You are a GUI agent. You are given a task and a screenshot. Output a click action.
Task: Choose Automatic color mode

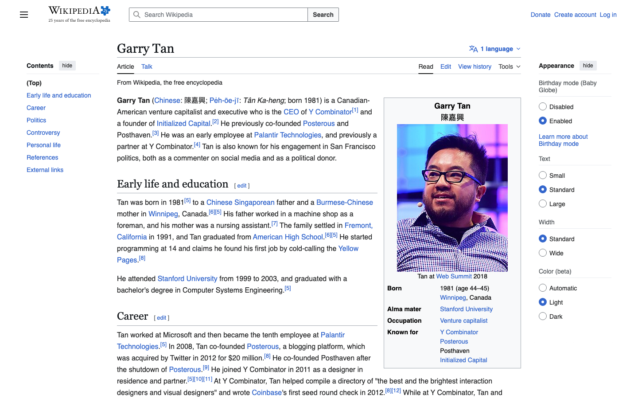(543, 288)
